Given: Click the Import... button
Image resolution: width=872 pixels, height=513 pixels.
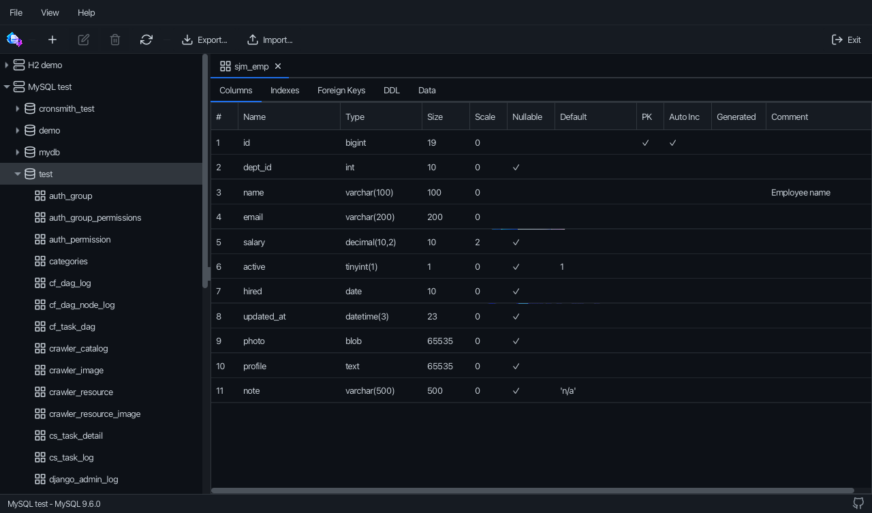Looking at the screenshot, I should tap(270, 40).
